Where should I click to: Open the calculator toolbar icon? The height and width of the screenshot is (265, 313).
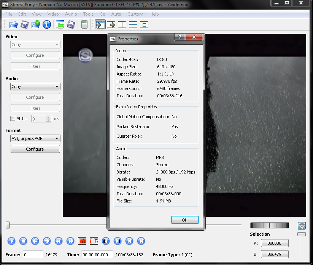84,25
